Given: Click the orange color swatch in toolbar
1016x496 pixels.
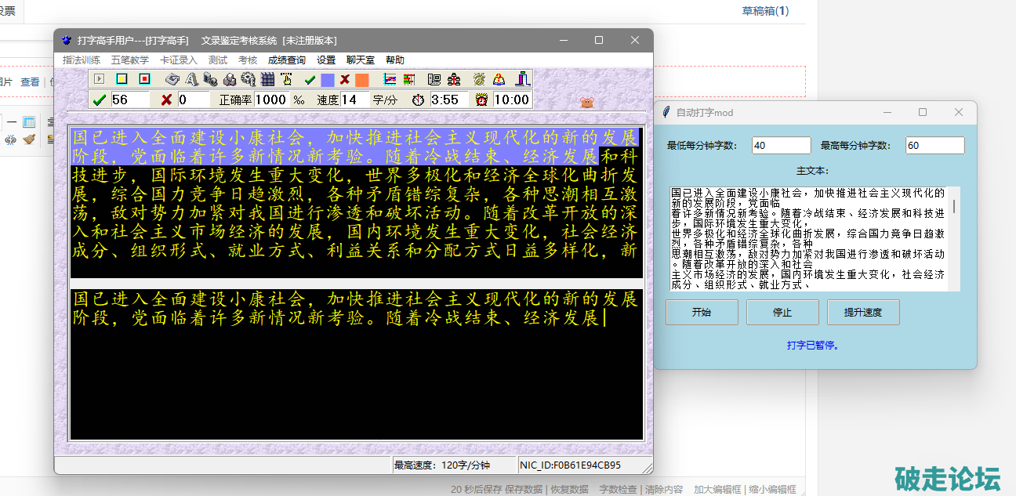Looking at the screenshot, I should pos(361,80).
